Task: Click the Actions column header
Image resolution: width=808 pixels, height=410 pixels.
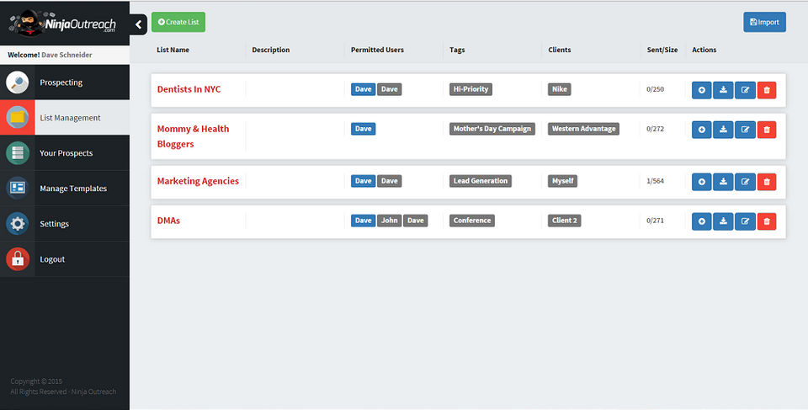Action: (x=704, y=50)
